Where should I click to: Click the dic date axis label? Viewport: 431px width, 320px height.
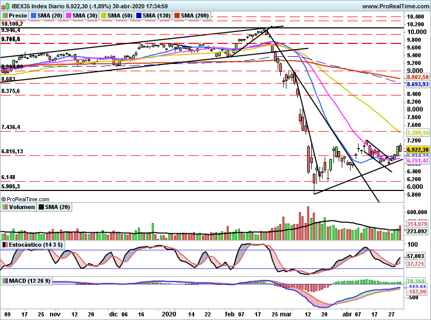point(113,314)
